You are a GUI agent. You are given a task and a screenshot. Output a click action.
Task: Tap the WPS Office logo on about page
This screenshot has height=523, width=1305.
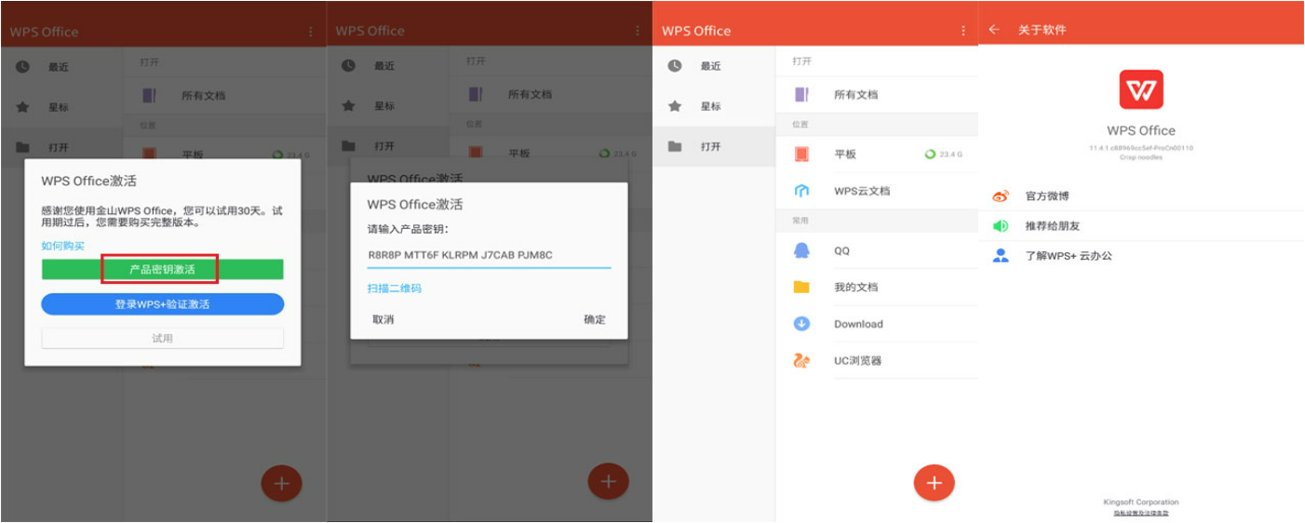tap(1141, 90)
